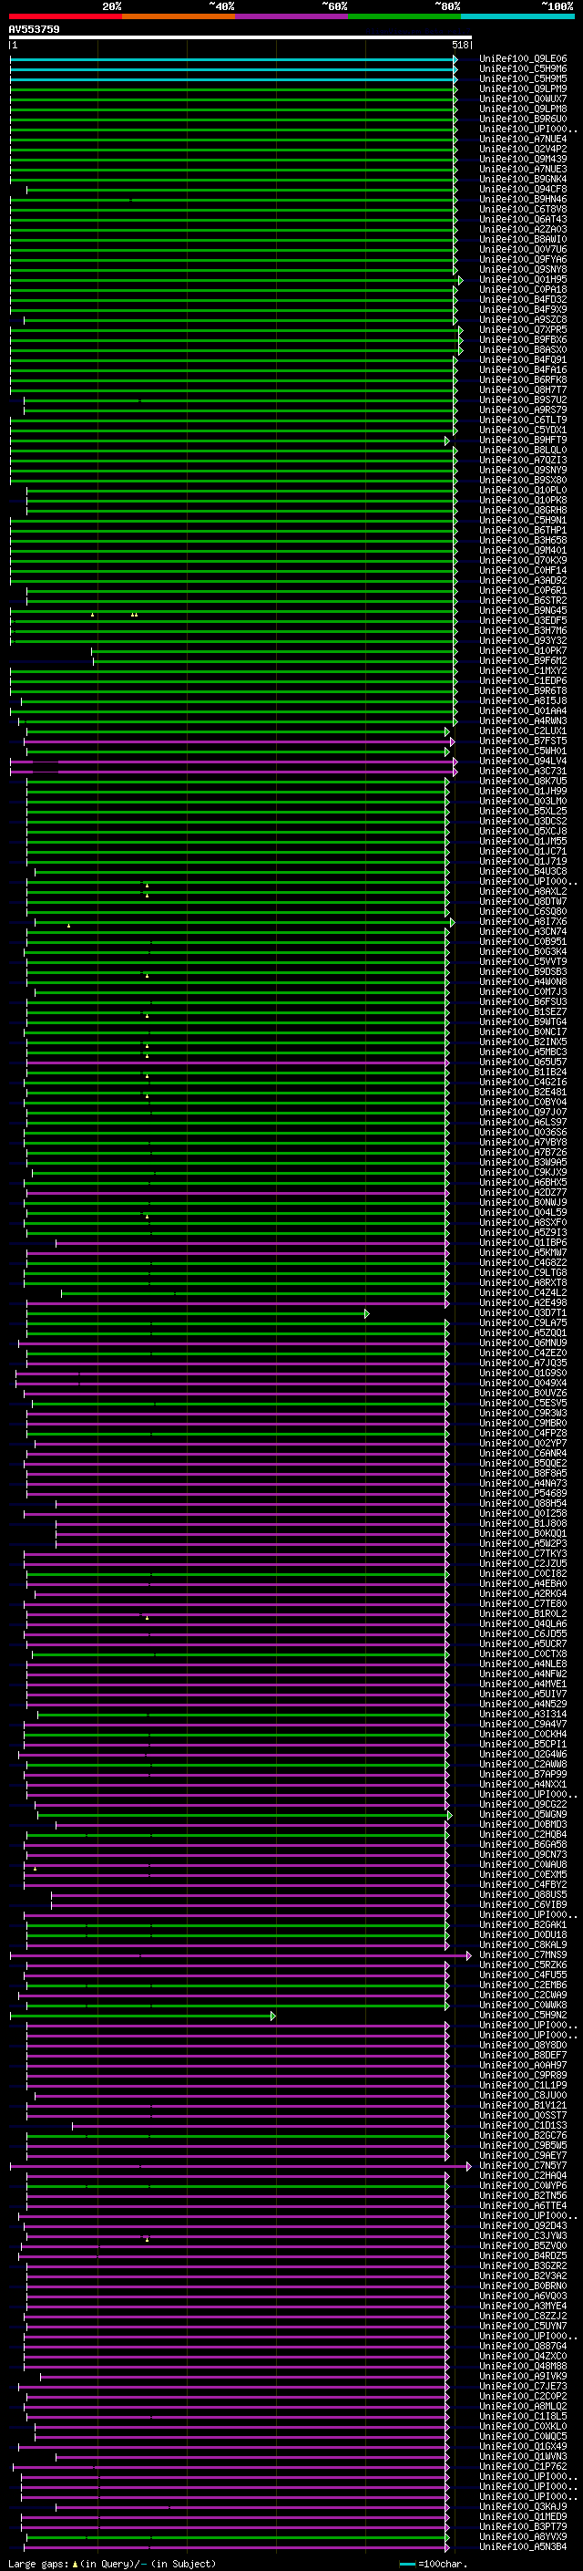Click the UniRef100_Q65U57 label
The height and width of the screenshot is (2571, 583).
[x=523, y=1062]
